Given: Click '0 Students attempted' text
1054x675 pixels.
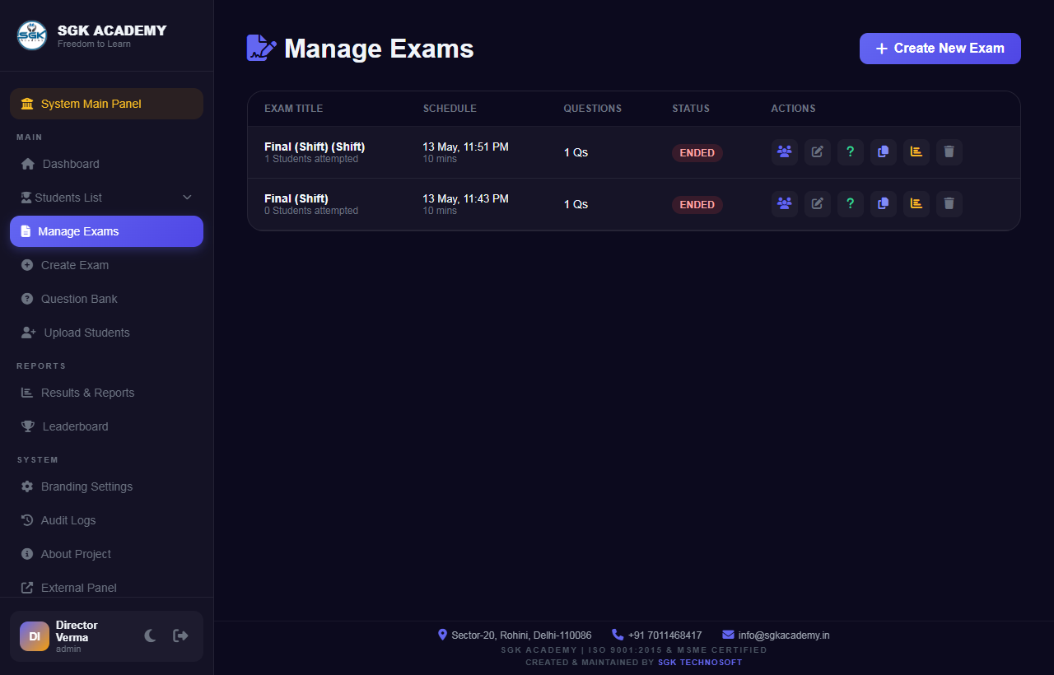Looking at the screenshot, I should pos(311,211).
